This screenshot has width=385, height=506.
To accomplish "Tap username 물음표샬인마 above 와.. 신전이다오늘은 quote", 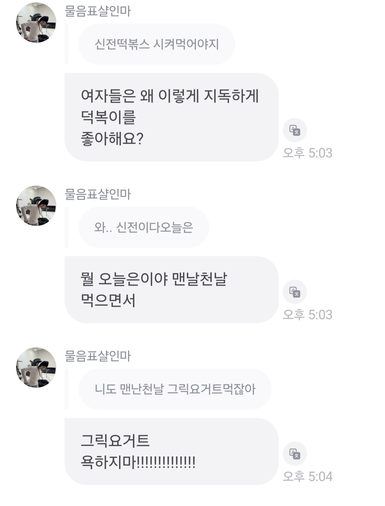I will point(98,194).
